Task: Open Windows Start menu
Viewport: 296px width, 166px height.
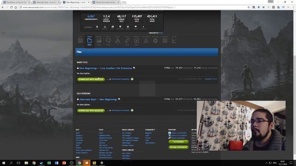Action: (4, 163)
